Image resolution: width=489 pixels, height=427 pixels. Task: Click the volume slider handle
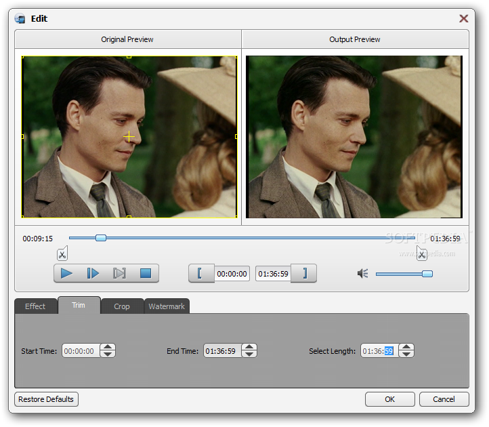(x=427, y=274)
